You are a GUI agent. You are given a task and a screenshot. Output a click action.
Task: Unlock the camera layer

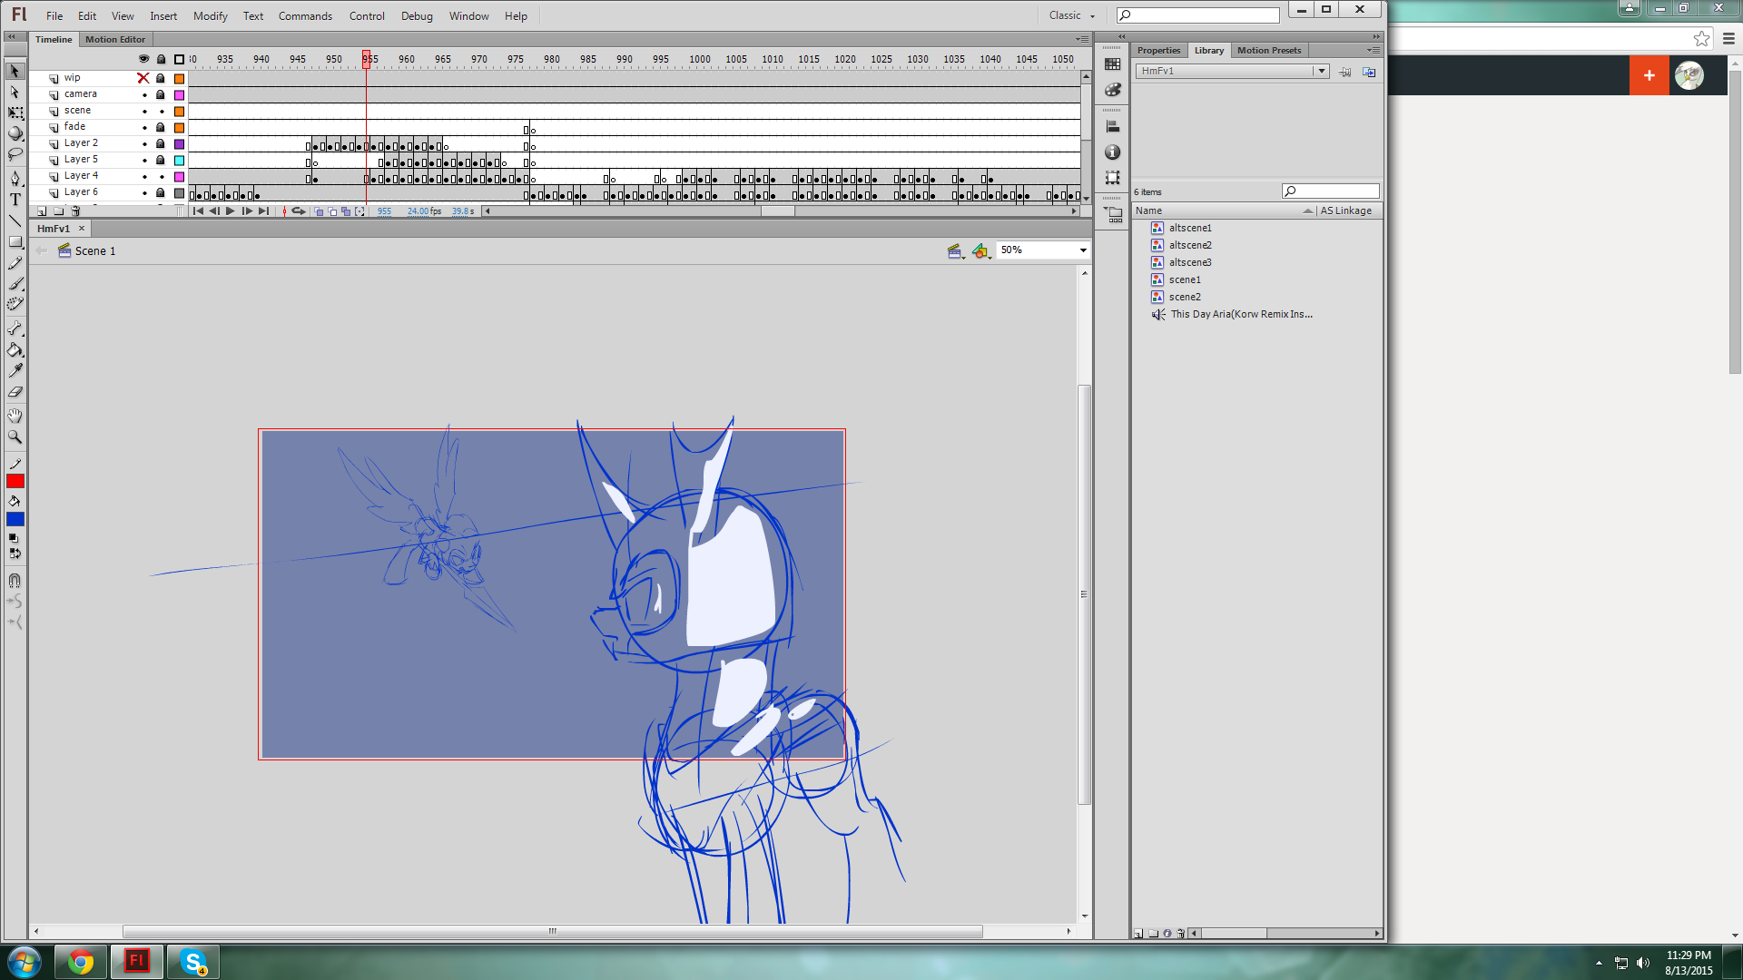[x=161, y=94]
